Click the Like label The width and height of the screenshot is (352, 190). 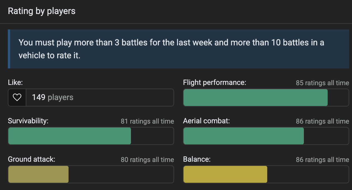pos(15,82)
